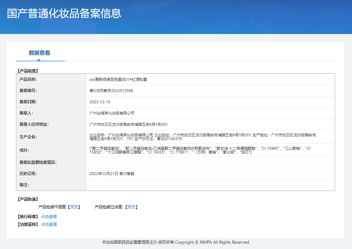Click the 备案编号 label
The image size is (352, 249).
coord(28,90)
